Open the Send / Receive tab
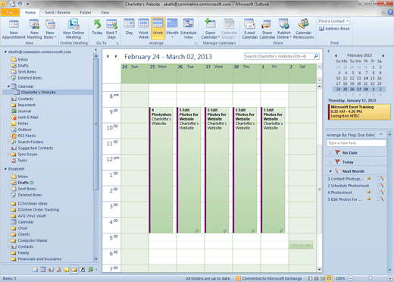Screen dimensions: 394x282 (x=58, y=12)
